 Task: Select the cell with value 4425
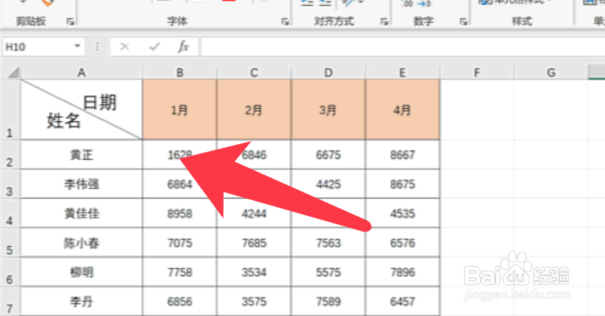coord(328,184)
